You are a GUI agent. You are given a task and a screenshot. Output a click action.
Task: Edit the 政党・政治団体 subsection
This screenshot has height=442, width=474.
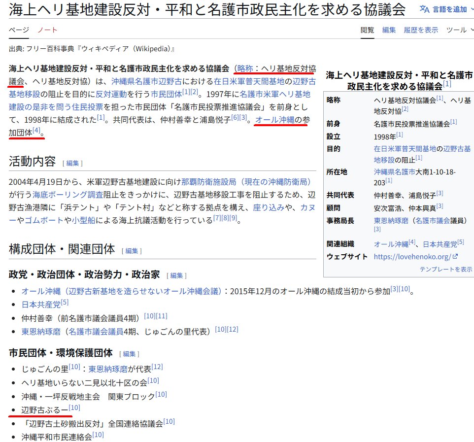pos(176,275)
